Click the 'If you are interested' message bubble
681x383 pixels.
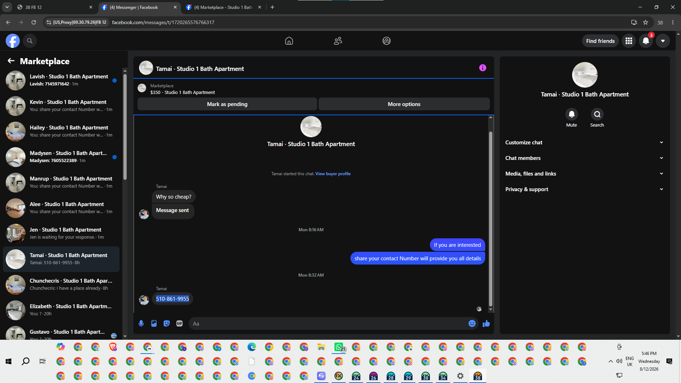click(x=457, y=245)
